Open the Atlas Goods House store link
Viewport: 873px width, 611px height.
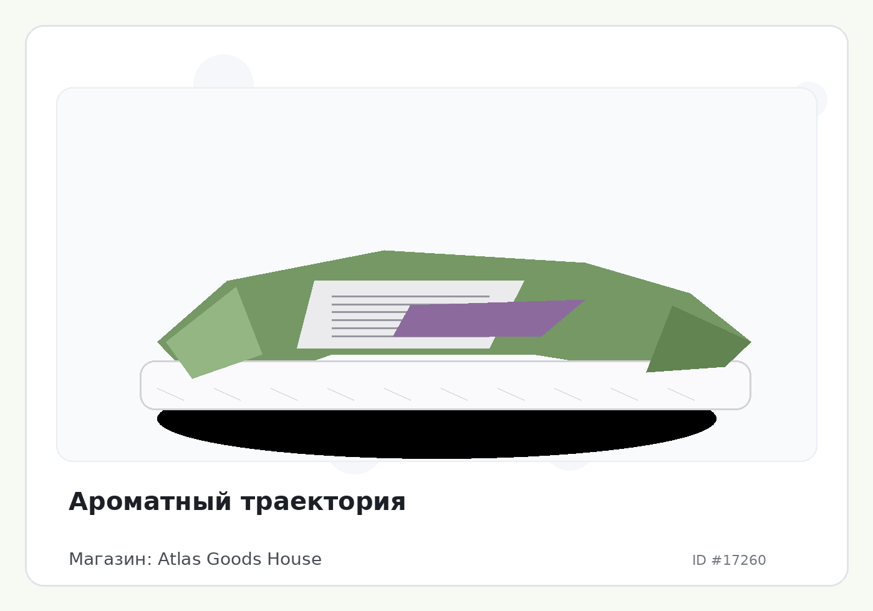click(239, 559)
